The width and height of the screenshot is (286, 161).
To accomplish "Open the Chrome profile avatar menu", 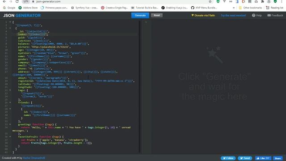I will click(x=269, y=1).
